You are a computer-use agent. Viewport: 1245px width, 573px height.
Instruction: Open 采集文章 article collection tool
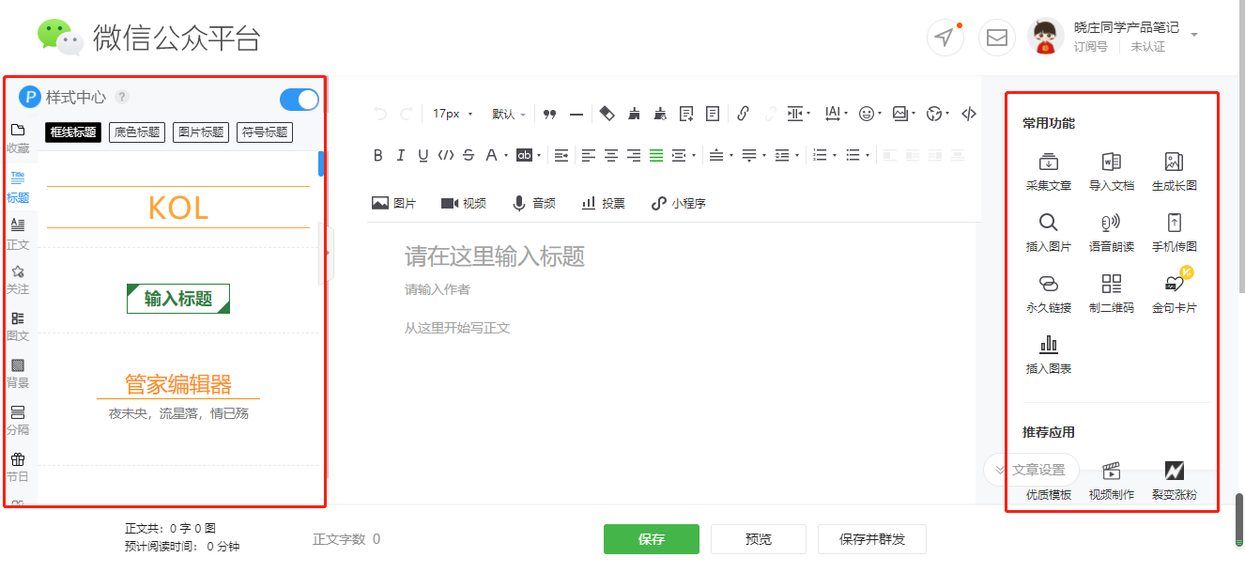pyautogui.click(x=1049, y=172)
